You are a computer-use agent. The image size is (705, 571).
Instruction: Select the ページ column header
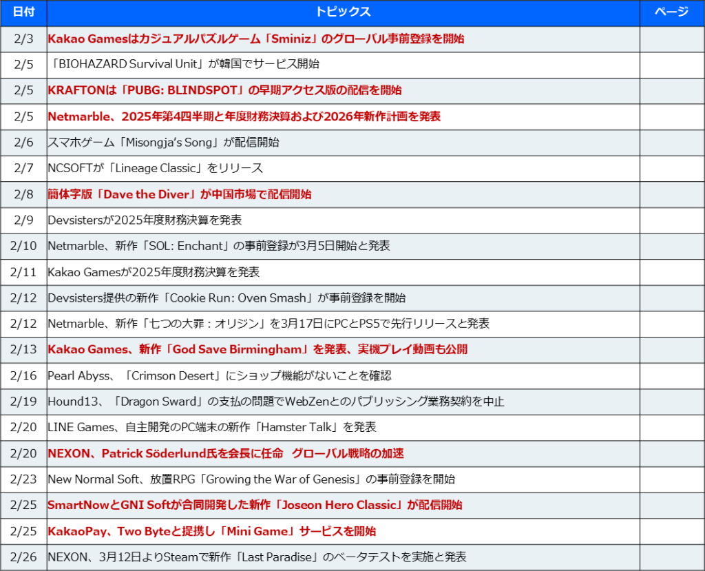671,12
